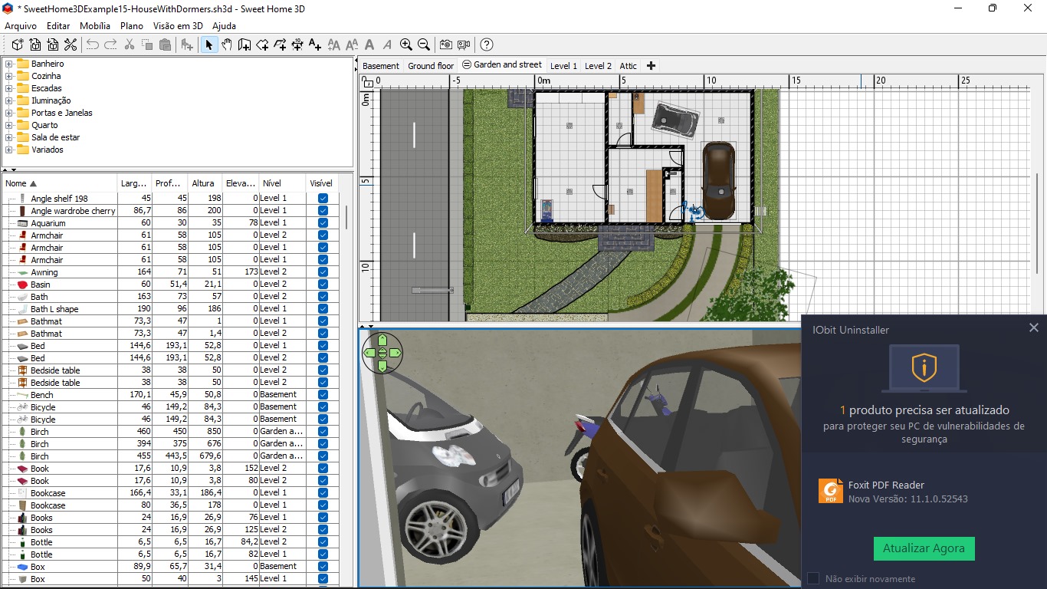This screenshot has height=589, width=1047.
Task: Close the IObit Uninstaller popup
Action: (1033, 327)
